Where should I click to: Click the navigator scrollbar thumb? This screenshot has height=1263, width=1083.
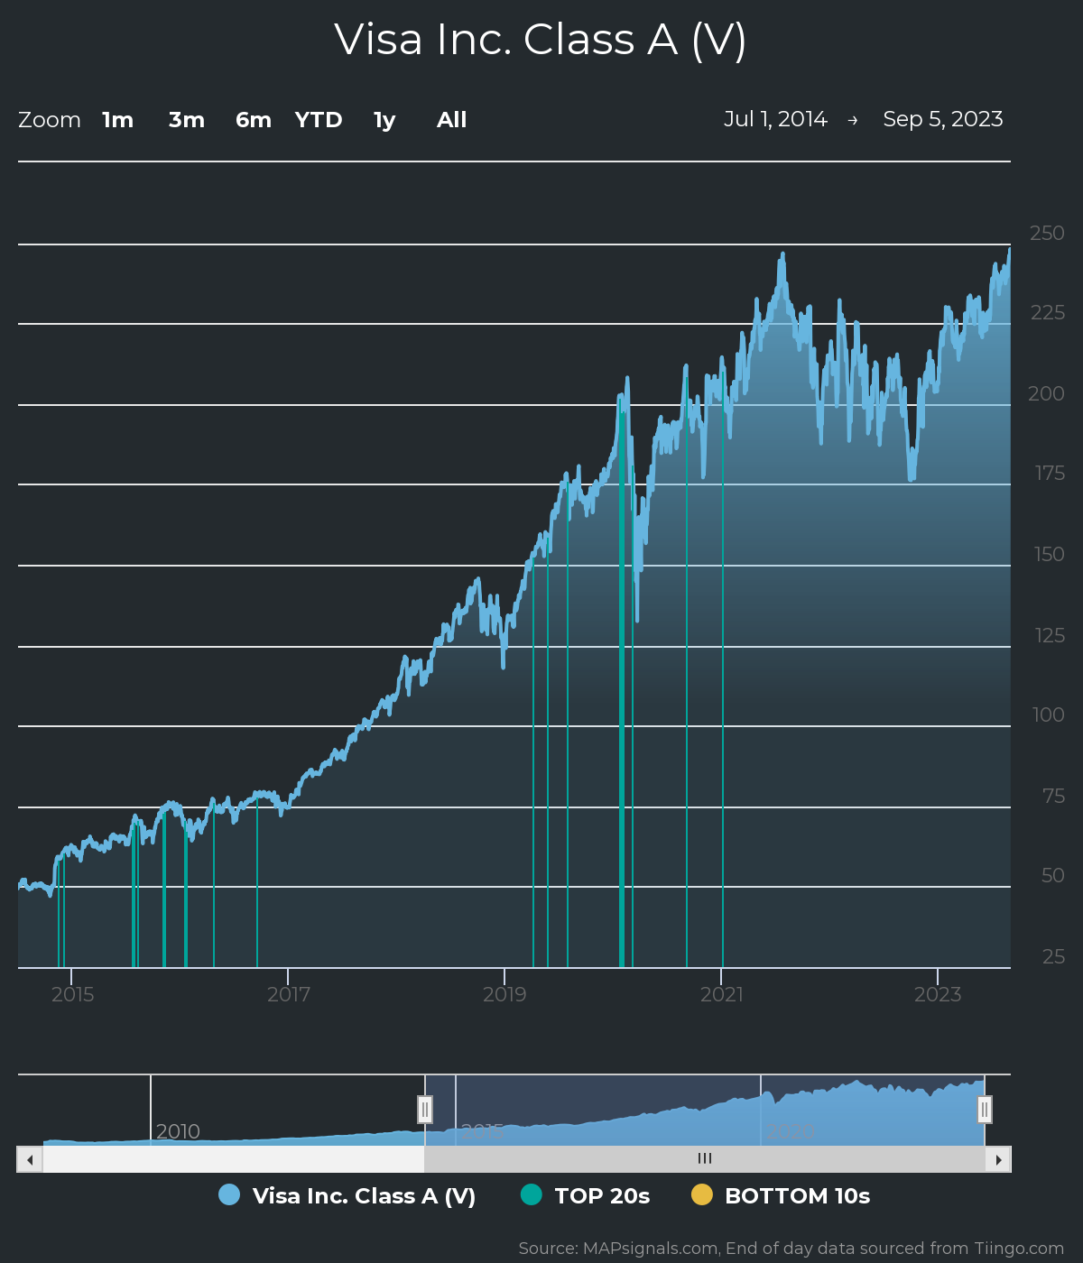point(705,1159)
